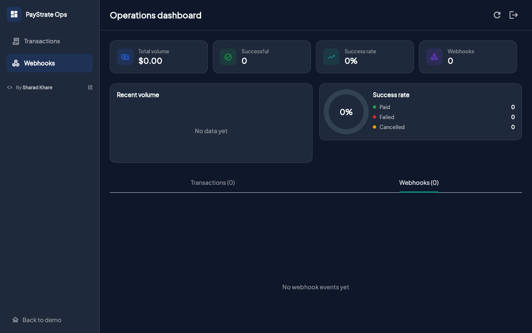
Task: Click the external link icon beside Sharad Khare
Action: [x=90, y=87]
